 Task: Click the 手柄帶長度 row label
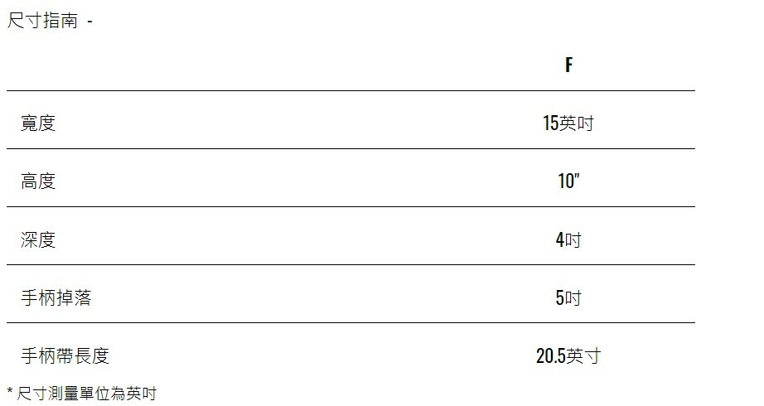[65, 355]
